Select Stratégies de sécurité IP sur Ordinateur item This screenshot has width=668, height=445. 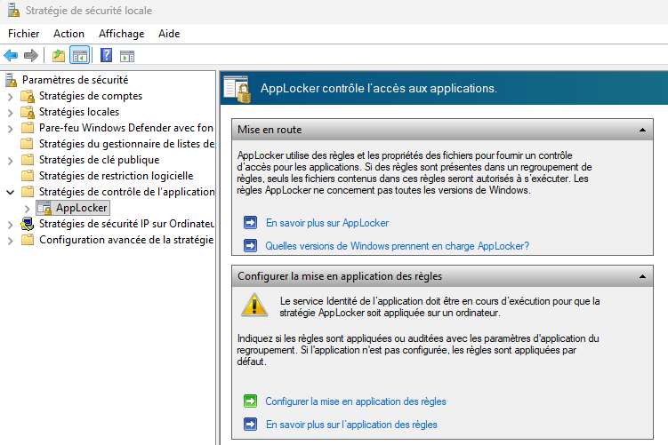tap(126, 224)
